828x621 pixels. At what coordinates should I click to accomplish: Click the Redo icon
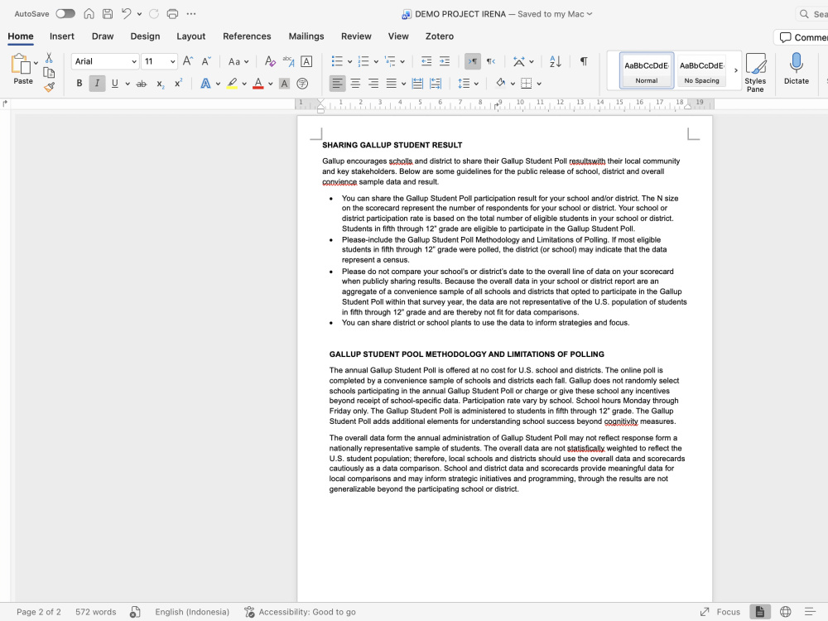pyautogui.click(x=154, y=14)
